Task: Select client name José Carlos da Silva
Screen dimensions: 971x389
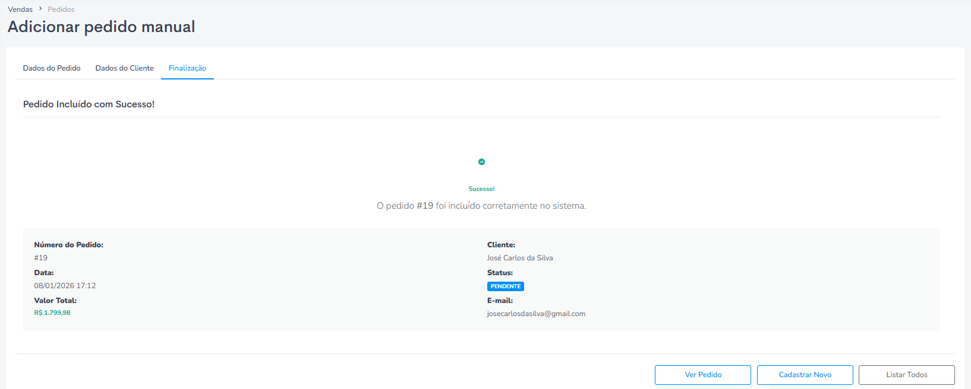Action: click(520, 258)
